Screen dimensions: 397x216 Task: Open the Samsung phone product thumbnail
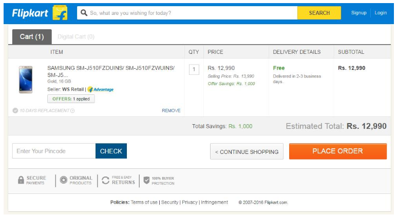pyautogui.click(x=25, y=80)
